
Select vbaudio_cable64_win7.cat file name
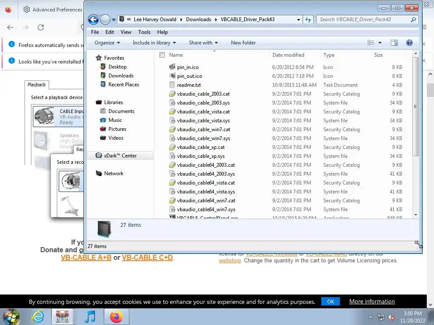point(206,200)
